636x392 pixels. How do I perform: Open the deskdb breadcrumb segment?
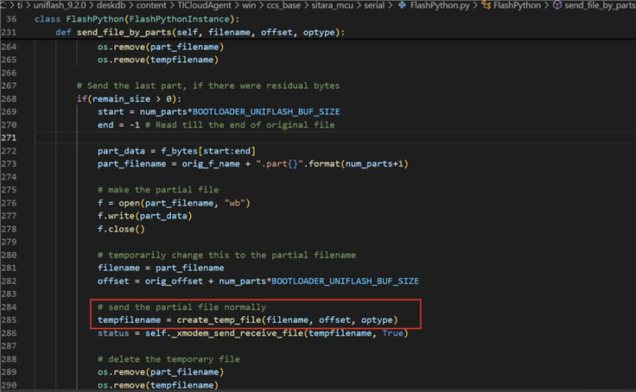click(112, 5)
